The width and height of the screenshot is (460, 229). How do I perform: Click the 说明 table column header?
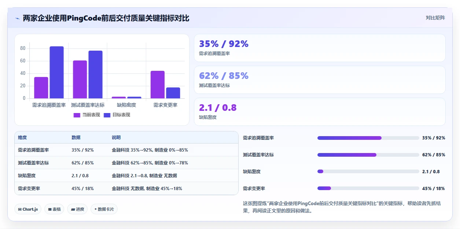pyautogui.click(x=116, y=138)
